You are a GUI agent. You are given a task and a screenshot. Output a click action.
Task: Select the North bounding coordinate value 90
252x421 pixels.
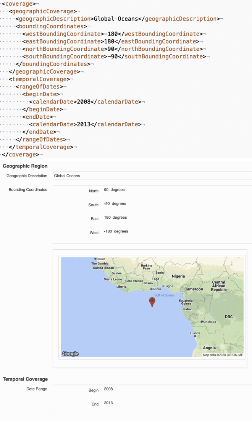point(107,190)
